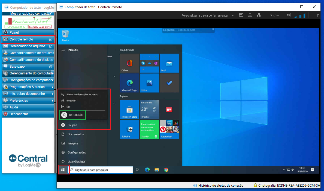
Task: Adjust the remote volume level slider
Action: click(301, 15)
